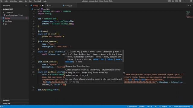Open the Selection menu
Viewport: 193px width, 108px height.
(13, 1)
